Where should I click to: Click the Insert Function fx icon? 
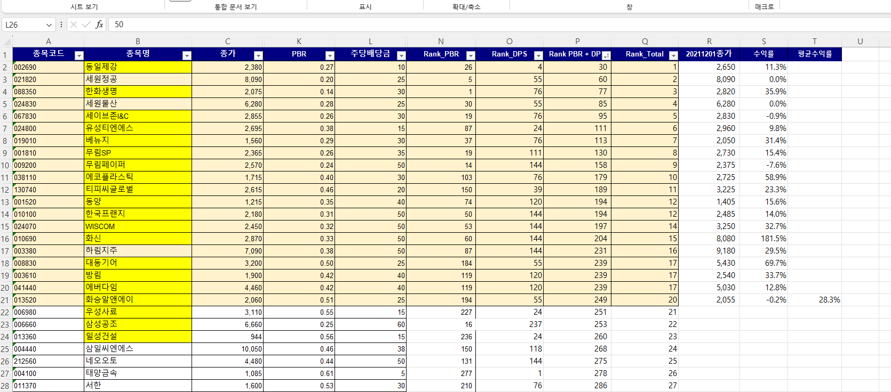point(99,24)
